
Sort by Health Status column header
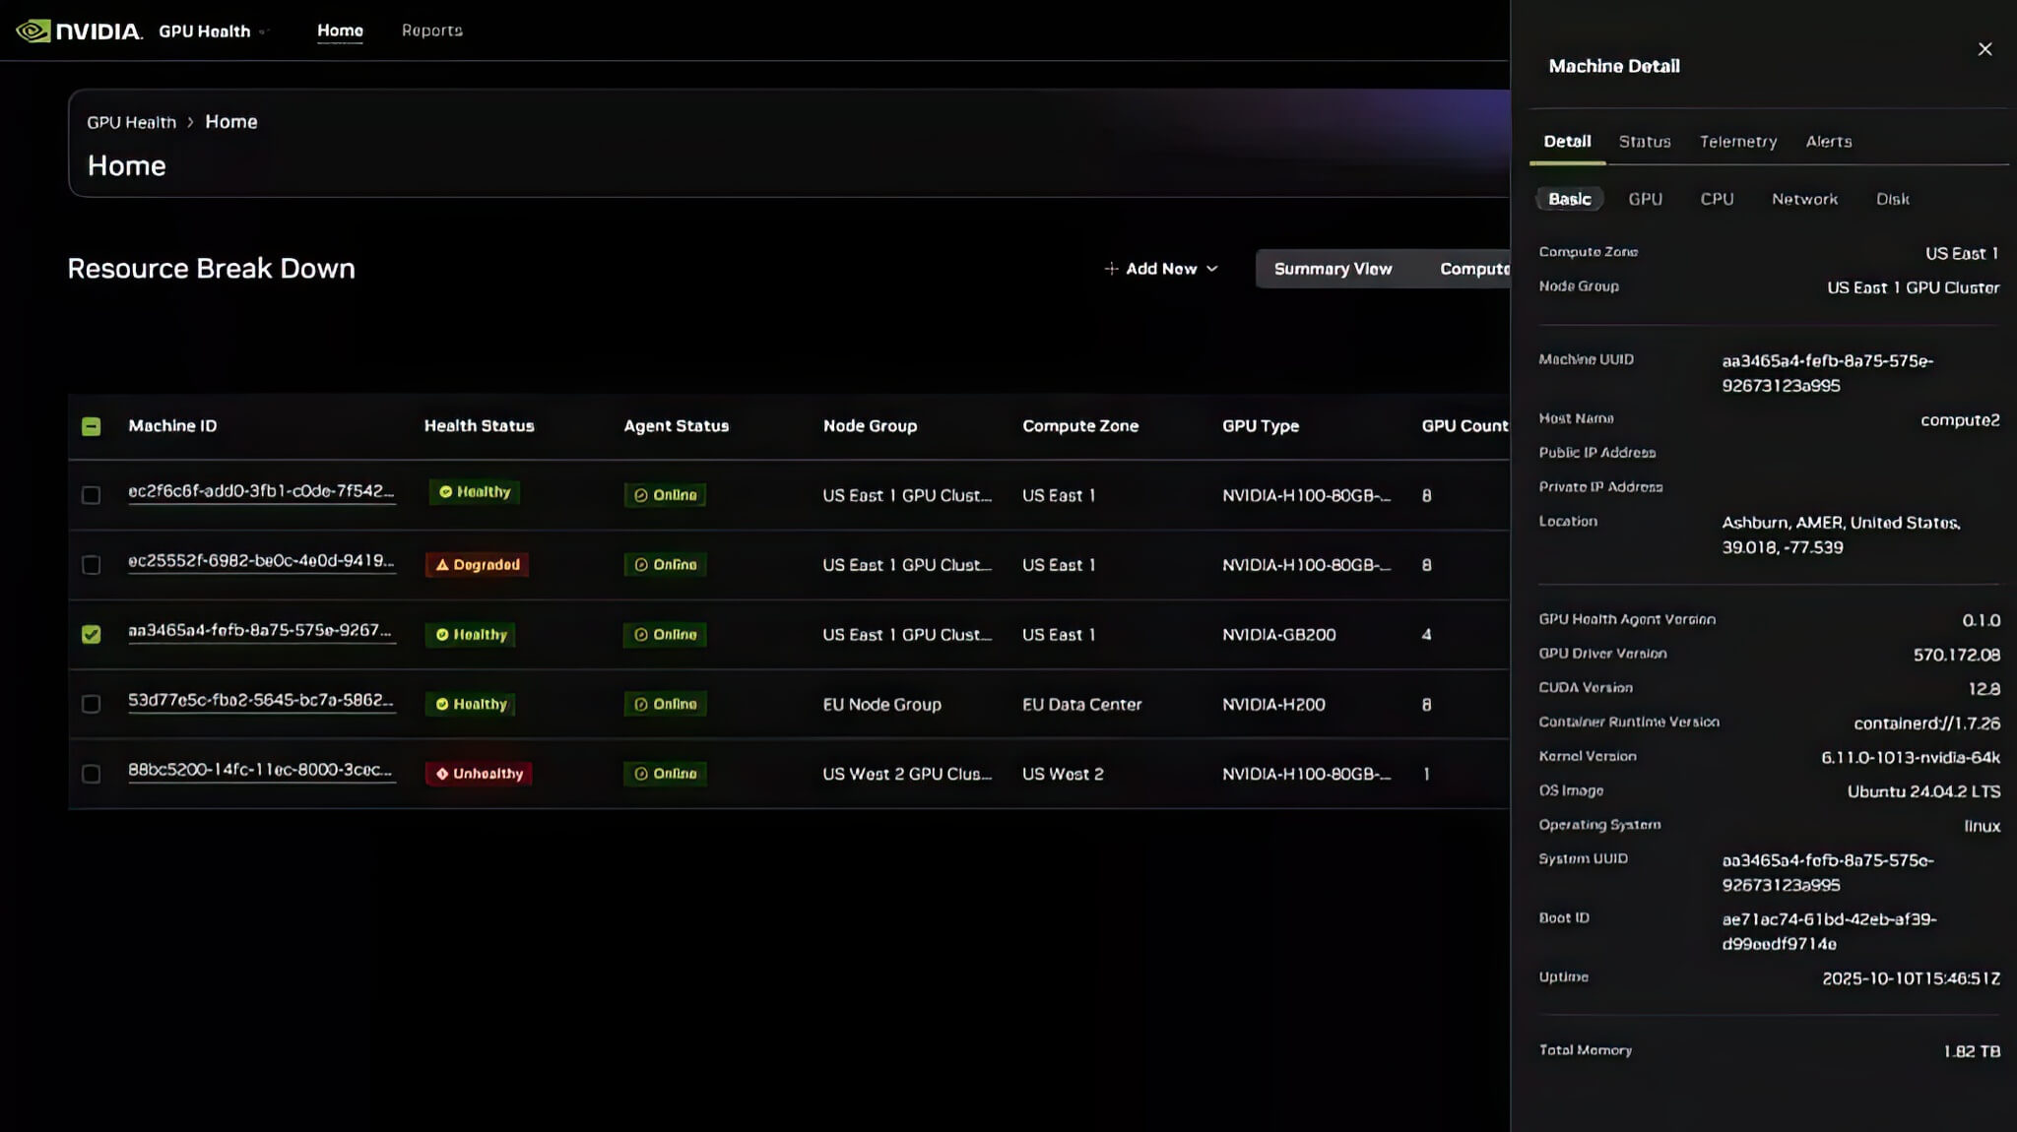pyautogui.click(x=479, y=426)
